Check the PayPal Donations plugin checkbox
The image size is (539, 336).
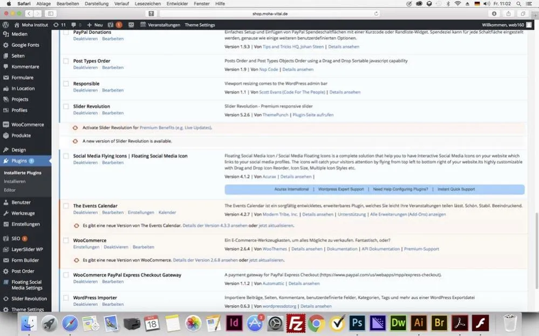tap(66, 32)
